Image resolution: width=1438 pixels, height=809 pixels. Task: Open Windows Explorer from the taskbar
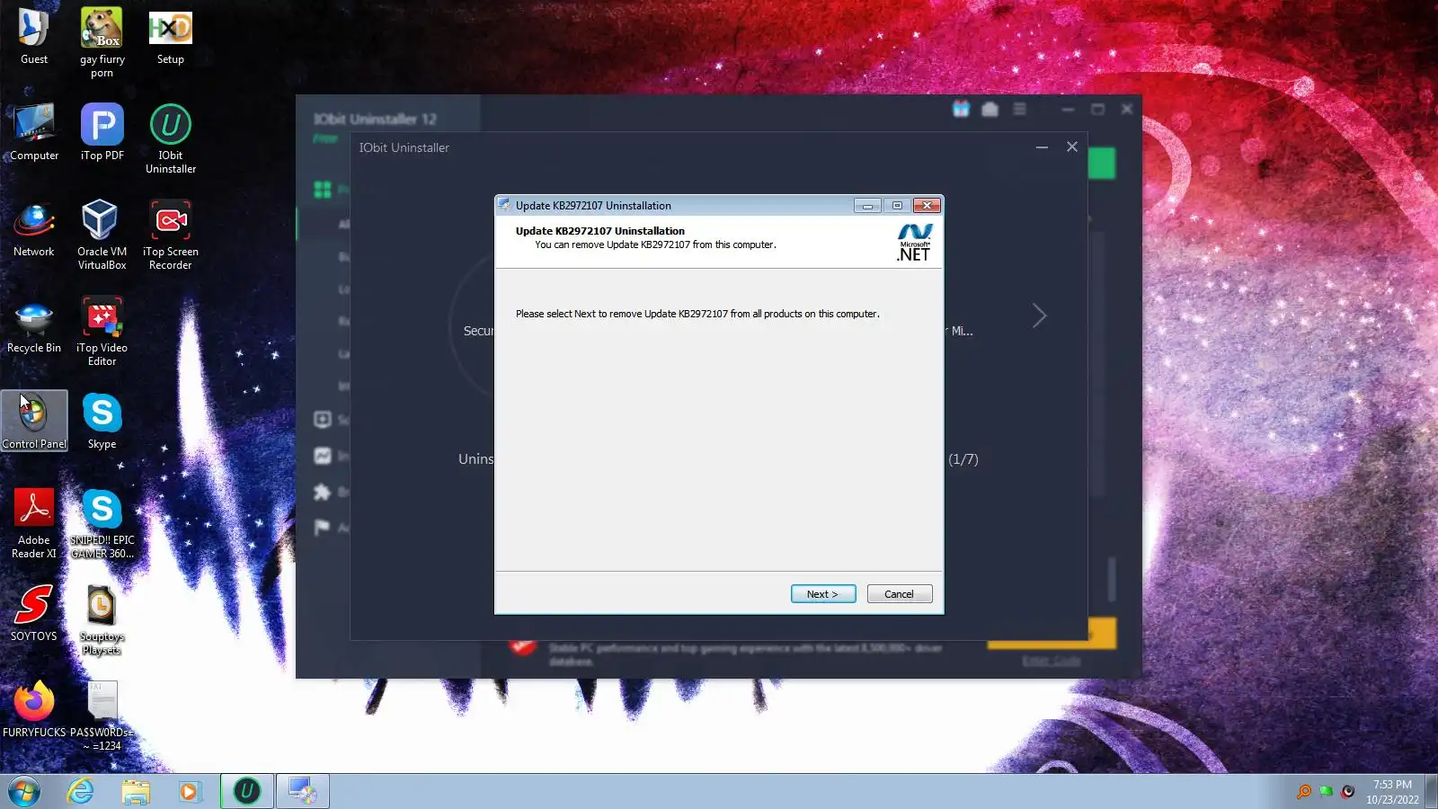pyautogui.click(x=136, y=792)
